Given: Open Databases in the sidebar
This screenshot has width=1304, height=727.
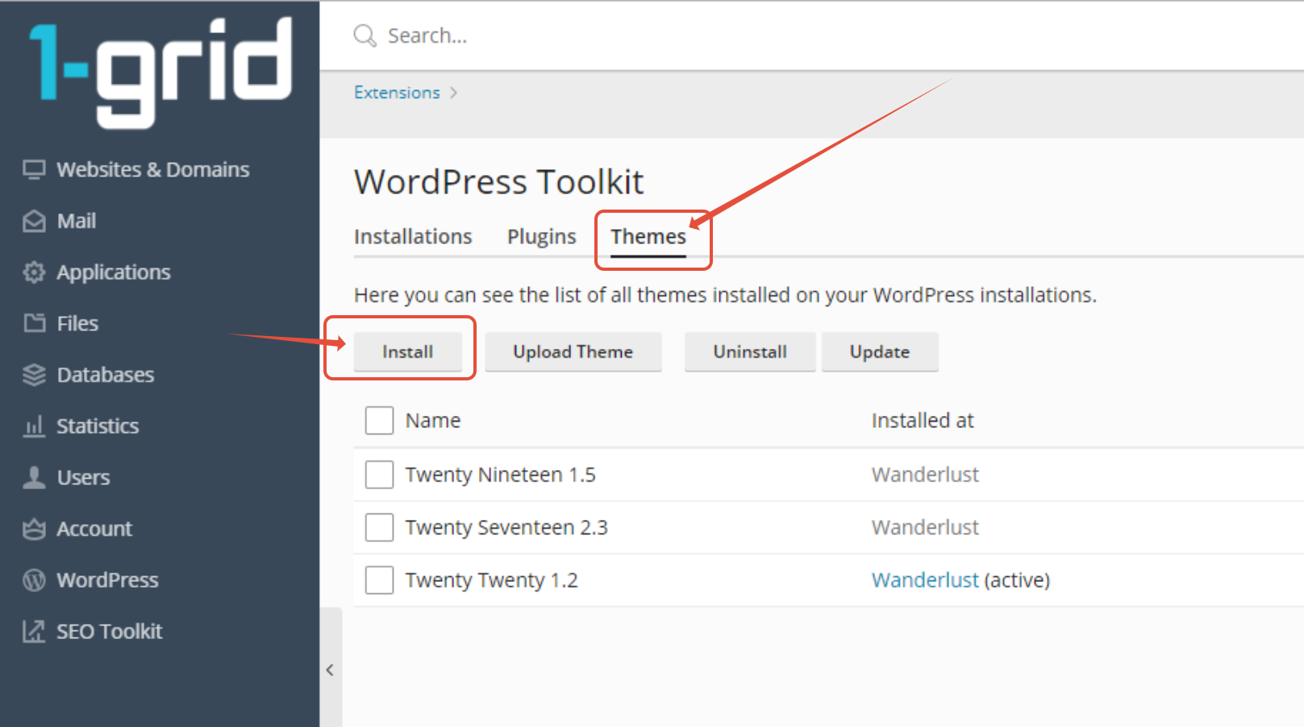Looking at the screenshot, I should (x=106, y=375).
